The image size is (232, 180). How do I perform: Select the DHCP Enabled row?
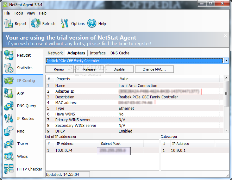[x=135, y=131]
